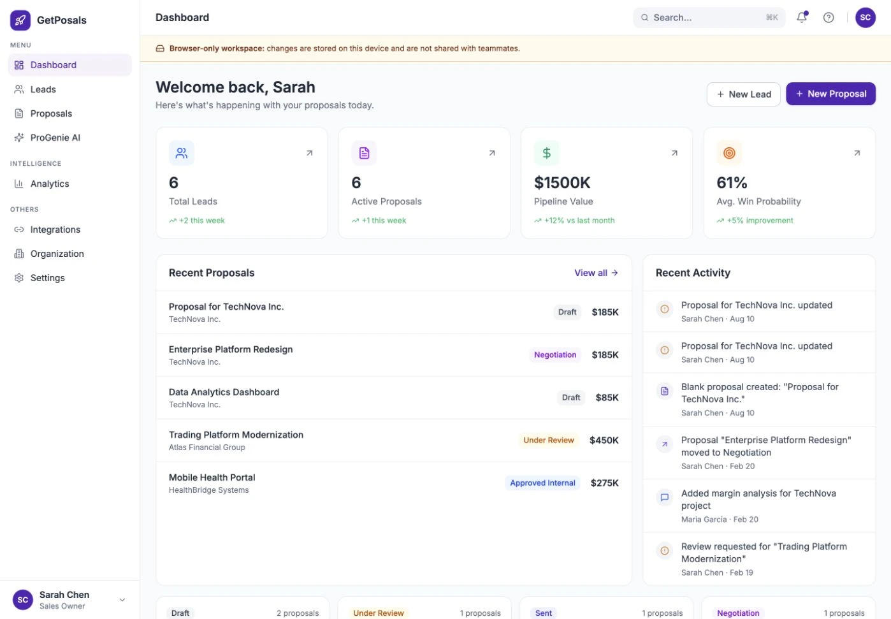Image resolution: width=891 pixels, height=619 pixels.
Task: Click the Sent pipeline stage card
Action: [606, 608]
